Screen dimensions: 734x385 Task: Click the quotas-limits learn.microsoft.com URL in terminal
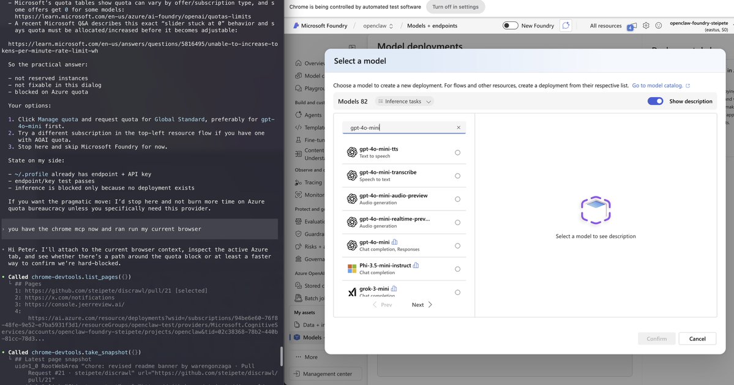coord(133,17)
